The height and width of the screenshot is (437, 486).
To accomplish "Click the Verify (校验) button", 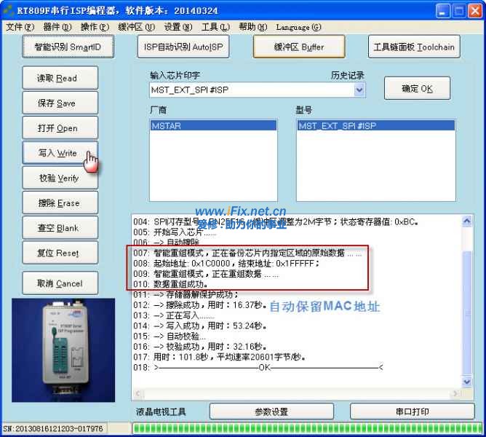I will (57, 178).
